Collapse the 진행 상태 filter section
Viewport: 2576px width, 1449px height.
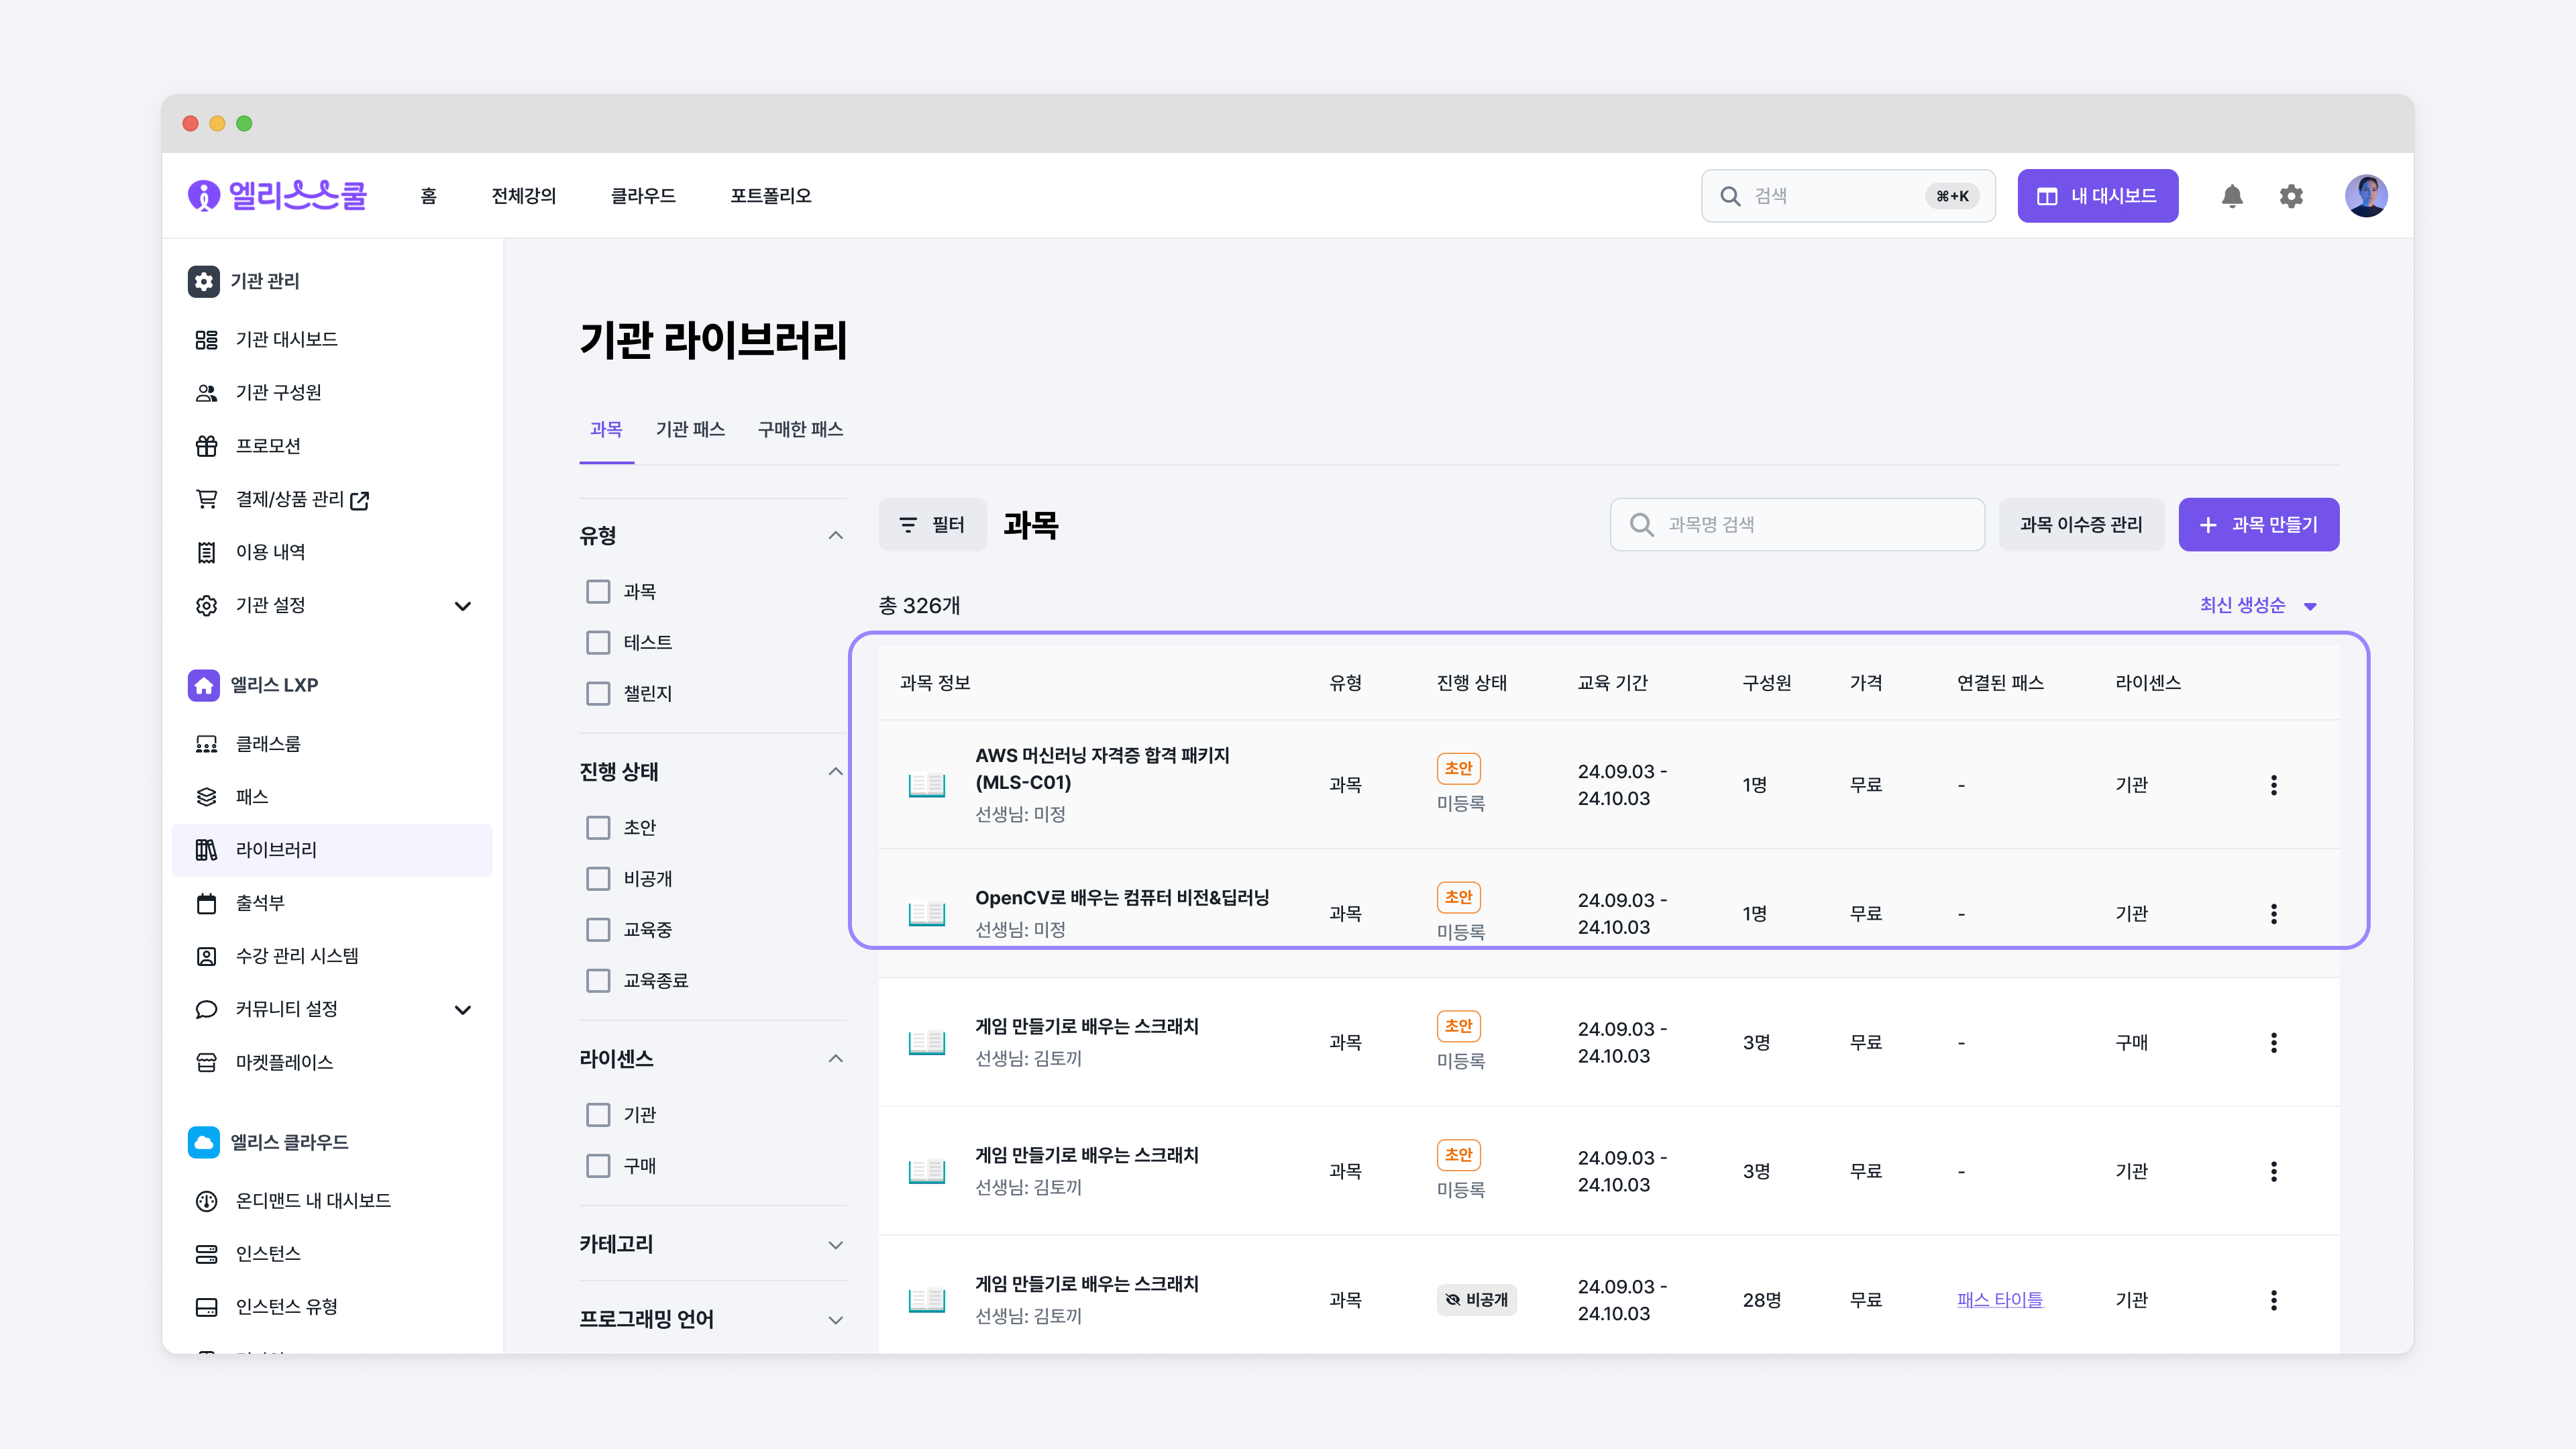click(x=836, y=772)
